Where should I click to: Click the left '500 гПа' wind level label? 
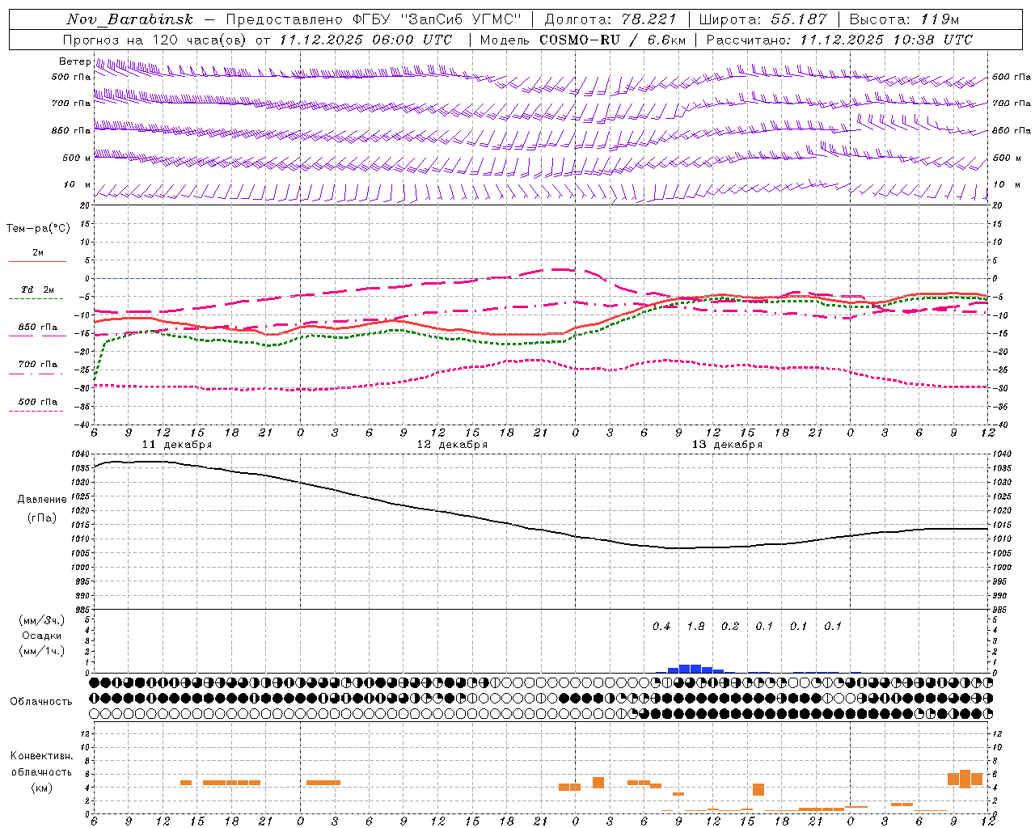pyautogui.click(x=71, y=78)
